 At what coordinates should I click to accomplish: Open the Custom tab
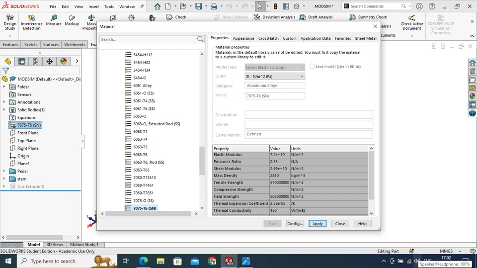point(290,38)
